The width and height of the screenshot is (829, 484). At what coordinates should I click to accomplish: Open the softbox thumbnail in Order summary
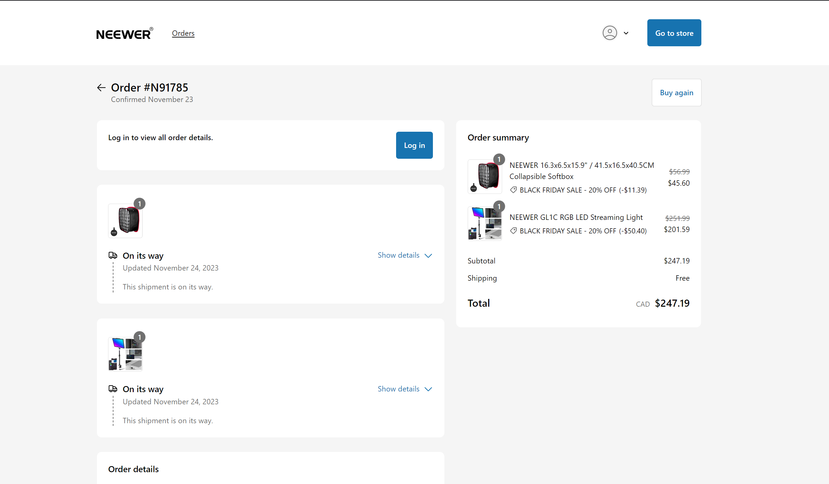tap(485, 177)
